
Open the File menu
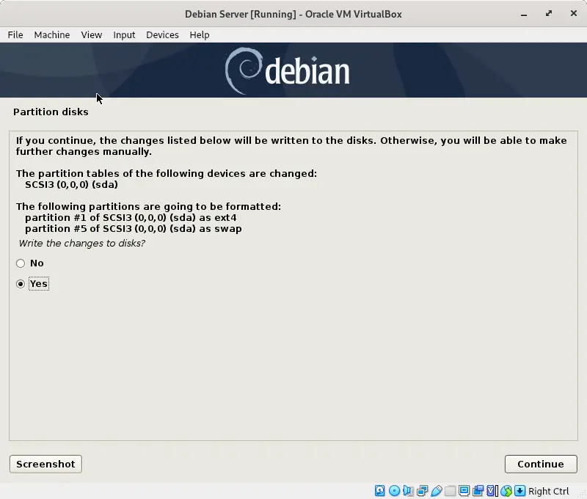[15, 34]
